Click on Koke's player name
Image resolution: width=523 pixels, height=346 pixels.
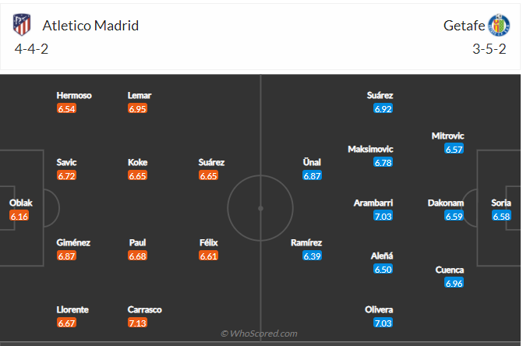click(x=138, y=162)
